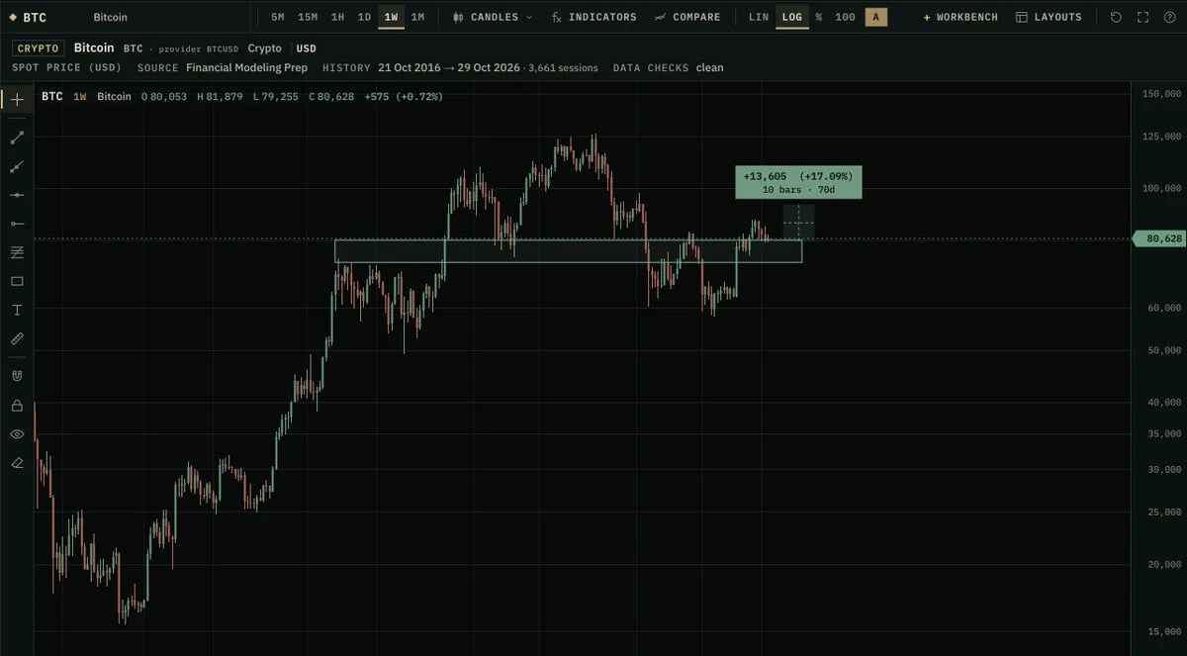This screenshot has height=656, width=1187.
Task: Click the data checks 'clean' status
Action: click(x=709, y=67)
